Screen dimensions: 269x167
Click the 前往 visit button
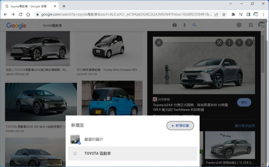[x=244, y=102]
